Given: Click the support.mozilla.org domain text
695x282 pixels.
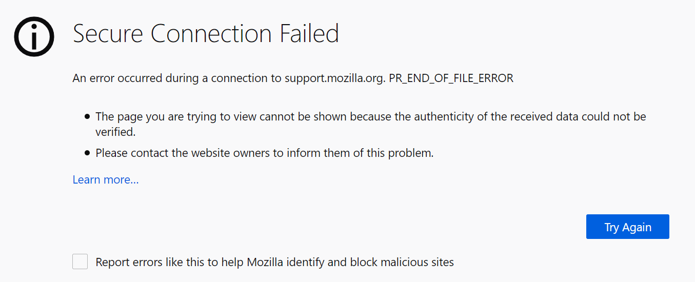Looking at the screenshot, I should (x=333, y=78).
